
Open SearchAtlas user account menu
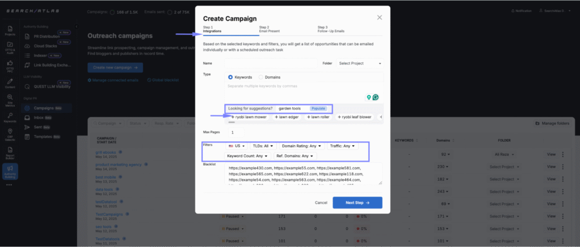[x=554, y=11]
